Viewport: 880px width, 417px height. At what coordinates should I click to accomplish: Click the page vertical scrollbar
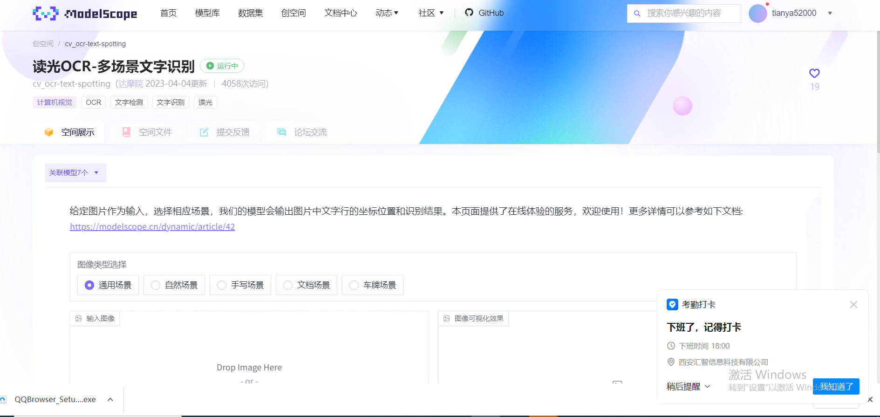[x=878, y=93]
